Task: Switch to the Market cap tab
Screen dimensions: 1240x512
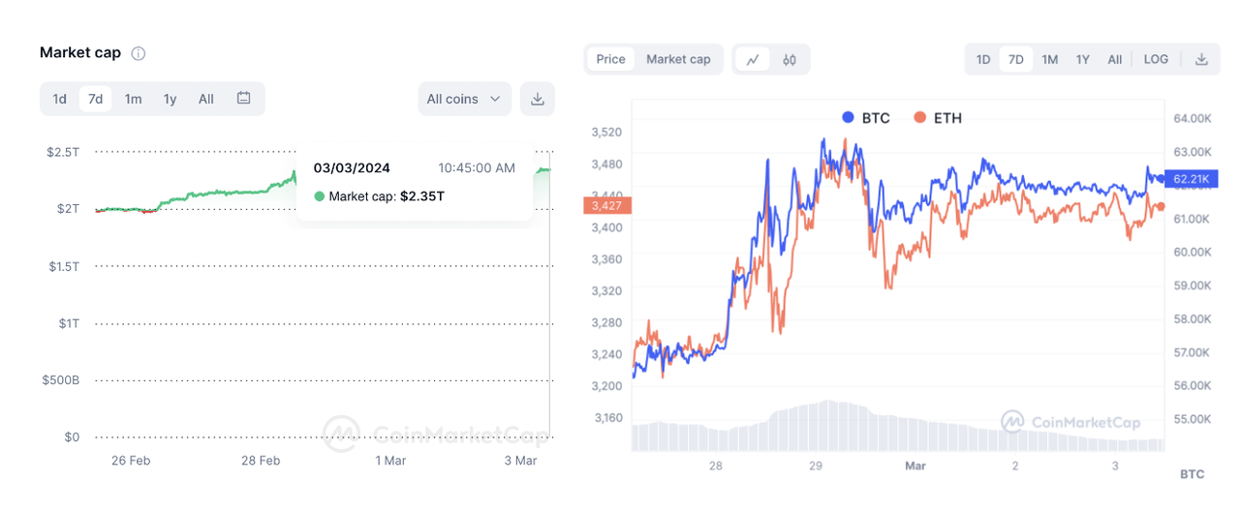Action: click(x=678, y=59)
